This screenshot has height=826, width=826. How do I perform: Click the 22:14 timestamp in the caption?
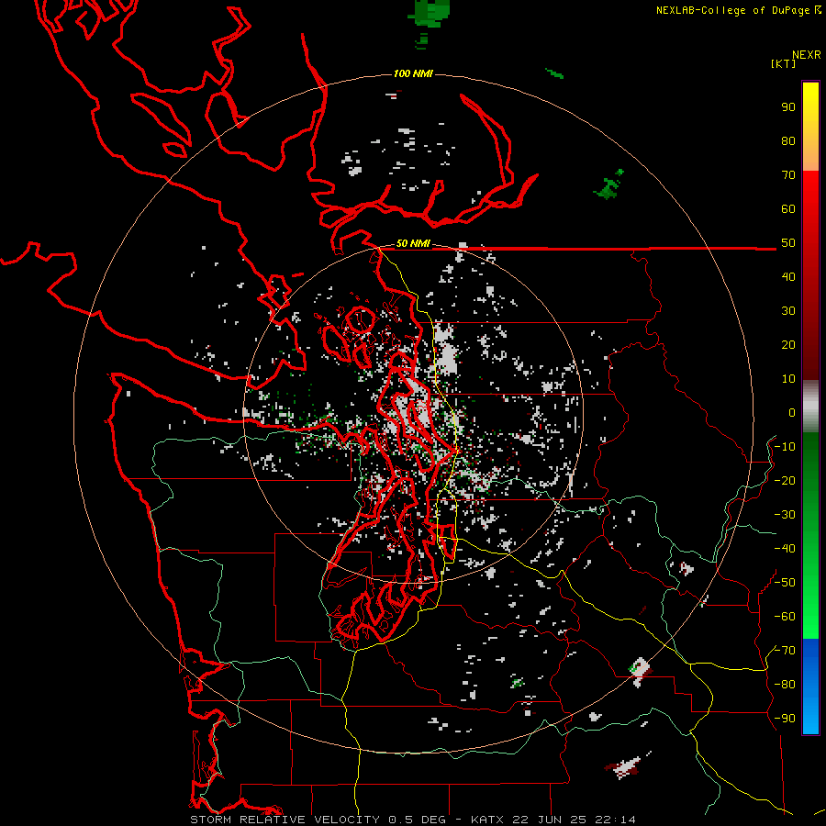pyautogui.click(x=615, y=820)
